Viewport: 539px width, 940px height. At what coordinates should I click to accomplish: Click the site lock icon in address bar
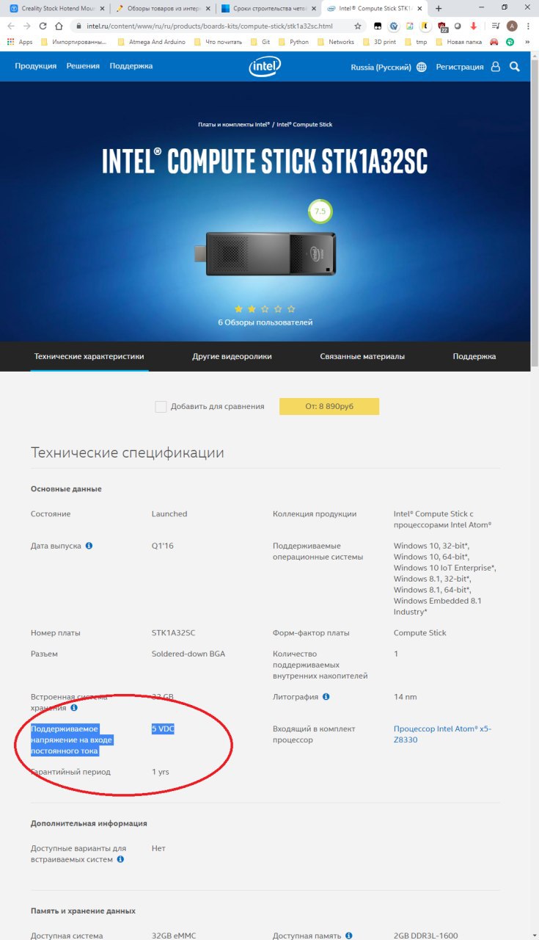tap(78, 26)
